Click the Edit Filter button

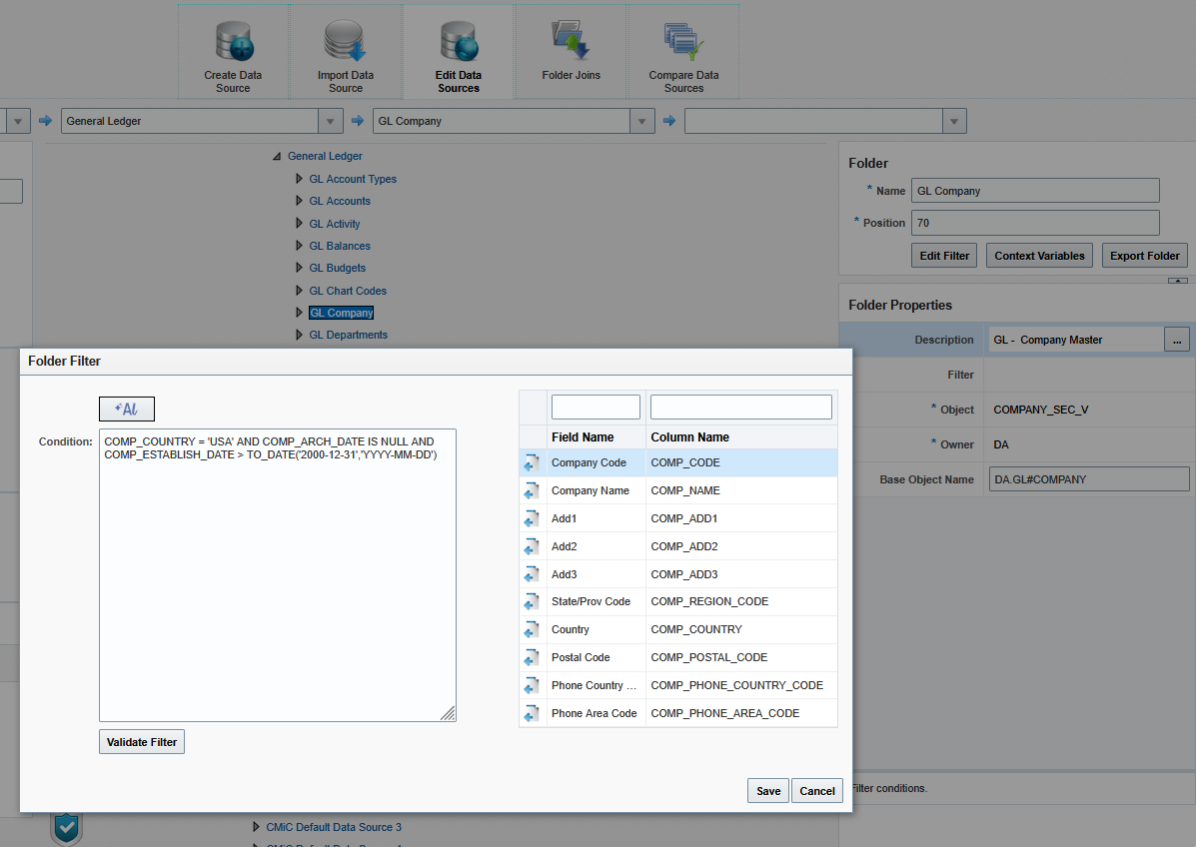coord(944,256)
